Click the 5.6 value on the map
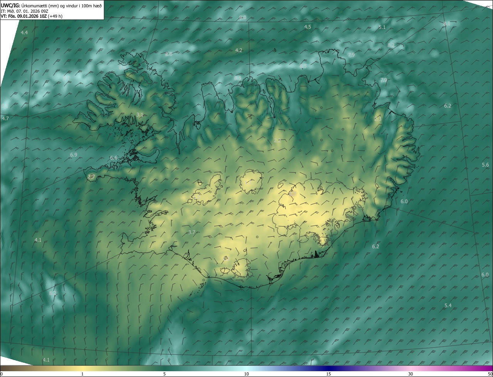Screen dimensions: 493x377 (x=485, y=165)
